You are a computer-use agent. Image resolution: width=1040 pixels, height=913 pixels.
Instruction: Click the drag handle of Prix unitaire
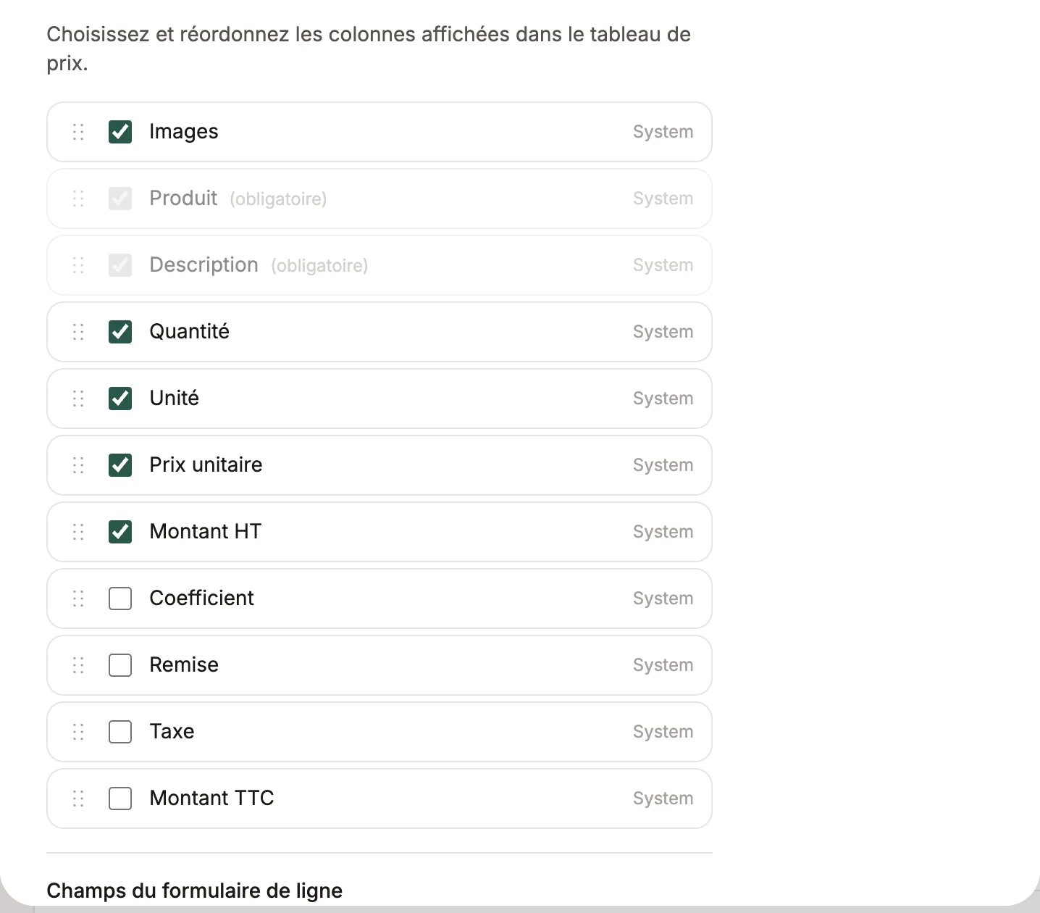(78, 465)
